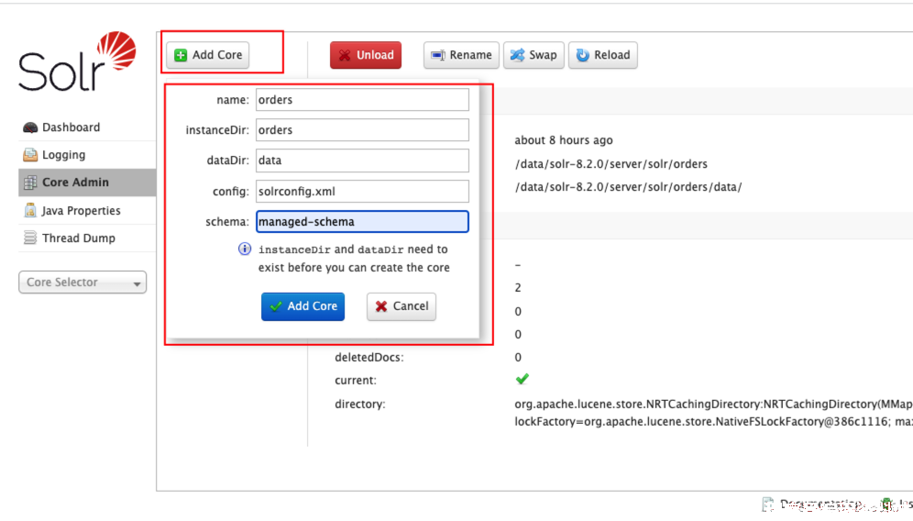913x521 pixels.
Task: Click the green current checkmark
Action: [522, 380]
